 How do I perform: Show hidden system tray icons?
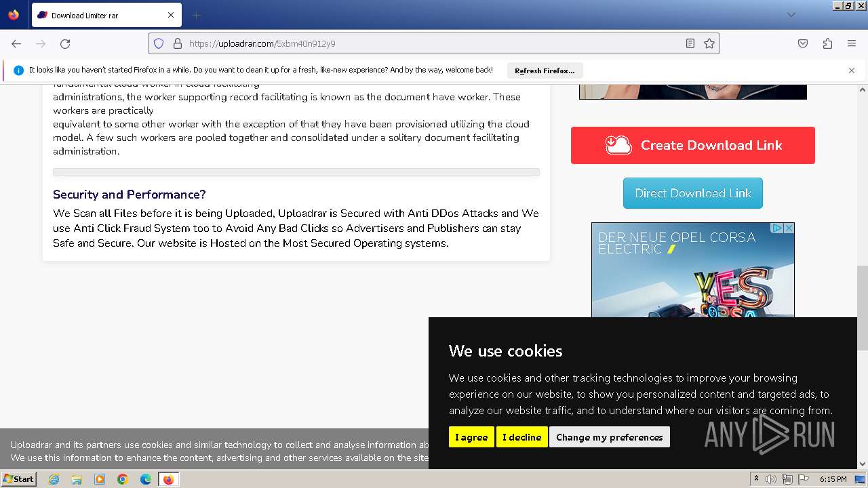(x=757, y=479)
